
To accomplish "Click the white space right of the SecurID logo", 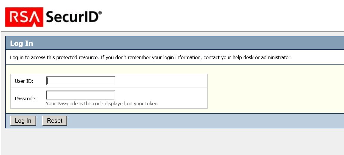I will click(x=223, y=16).
